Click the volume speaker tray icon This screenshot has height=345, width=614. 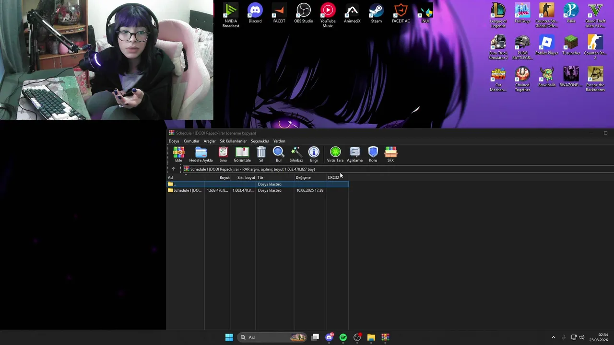pyautogui.click(x=582, y=337)
